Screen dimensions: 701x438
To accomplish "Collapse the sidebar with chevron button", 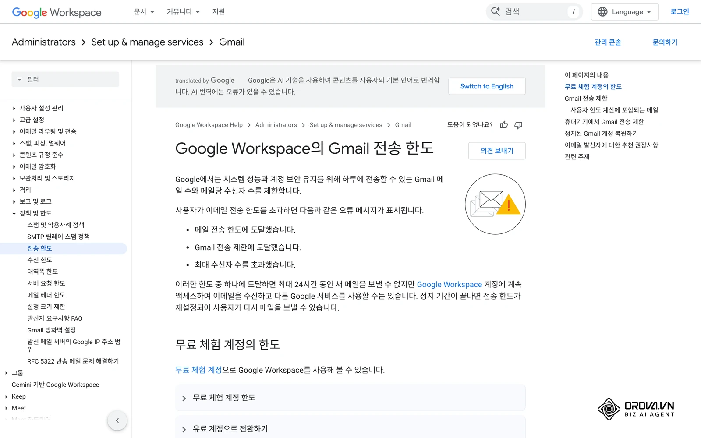I will [x=117, y=420].
